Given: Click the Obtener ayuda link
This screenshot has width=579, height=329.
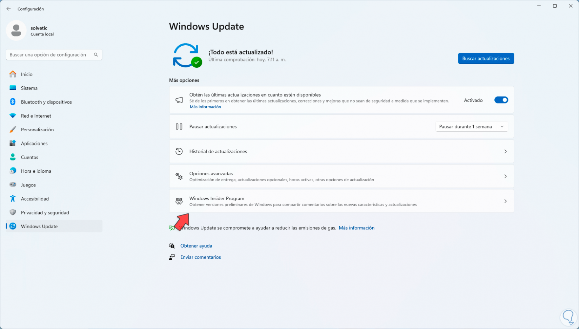Looking at the screenshot, I should 196,246.
